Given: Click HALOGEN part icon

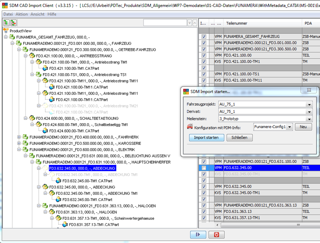Looking at the screenshot, I should click(52, 212).
